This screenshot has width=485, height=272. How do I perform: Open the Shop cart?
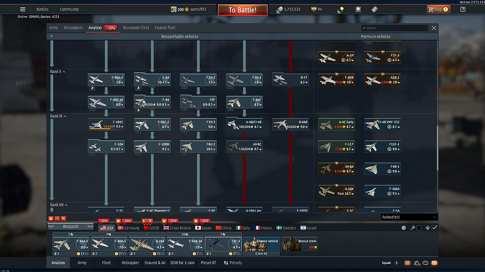(x=437, y=9)
